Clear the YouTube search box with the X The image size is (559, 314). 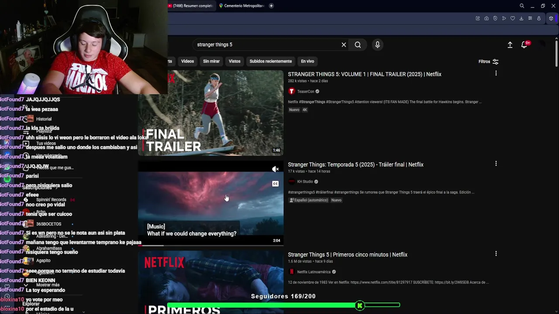[344, 44]
